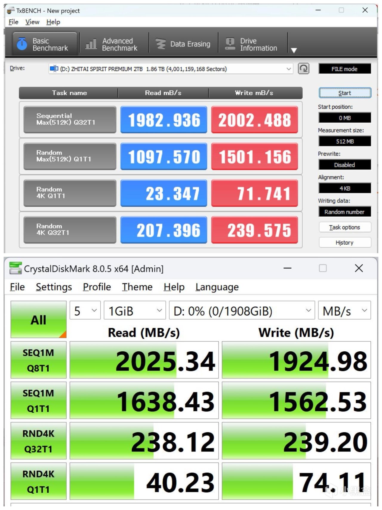Open the test count dropdown showing 5
This screenshot has height=510, width=382.
pos(85,311)
